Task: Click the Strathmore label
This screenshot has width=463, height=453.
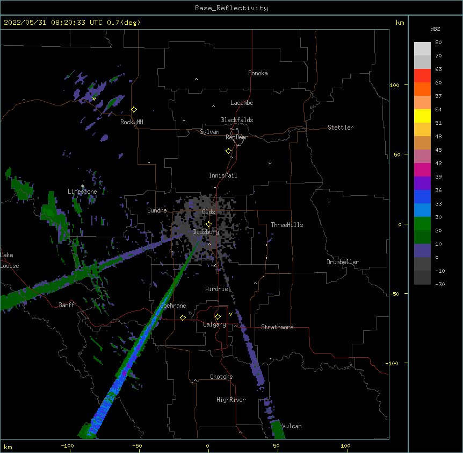Action: coord(277,327)
